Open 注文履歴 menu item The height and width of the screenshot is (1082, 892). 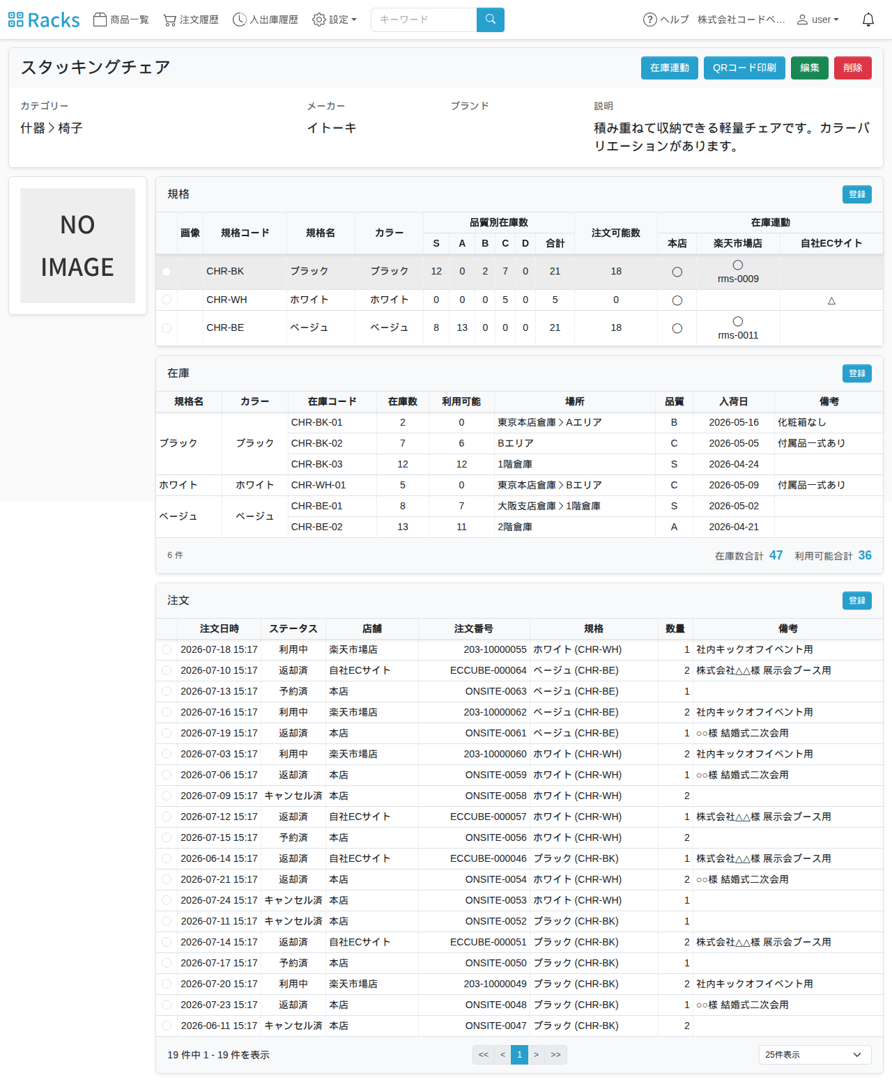[x=191, y=20]
